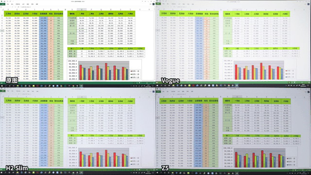Click the Name Box in the 原图 Excel window
The height and width of the screenshot is (175, 311).
(x=4, y=7)
